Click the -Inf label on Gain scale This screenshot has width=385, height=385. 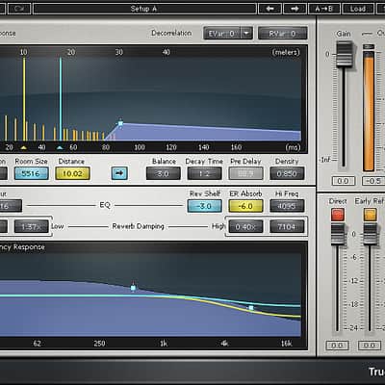325,160
